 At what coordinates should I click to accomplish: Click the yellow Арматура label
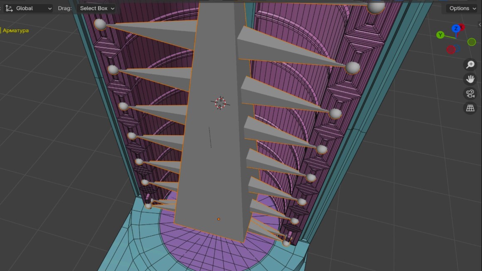coord(16,30)
